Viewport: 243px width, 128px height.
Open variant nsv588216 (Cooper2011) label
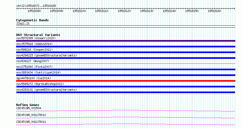pos(34,50)
